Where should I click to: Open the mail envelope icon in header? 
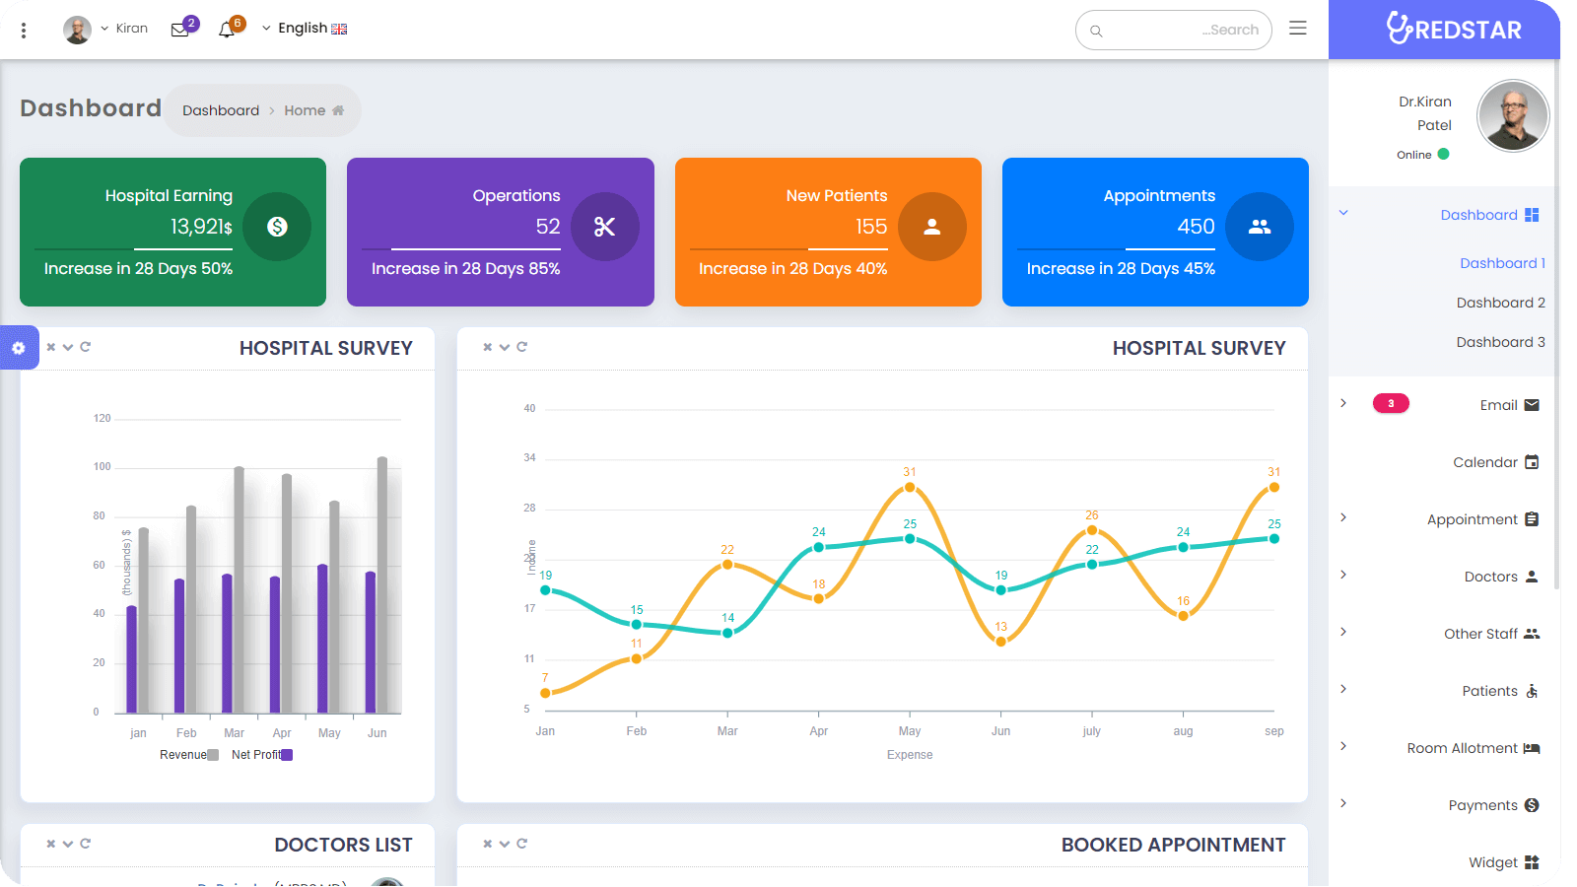[179, 30]
